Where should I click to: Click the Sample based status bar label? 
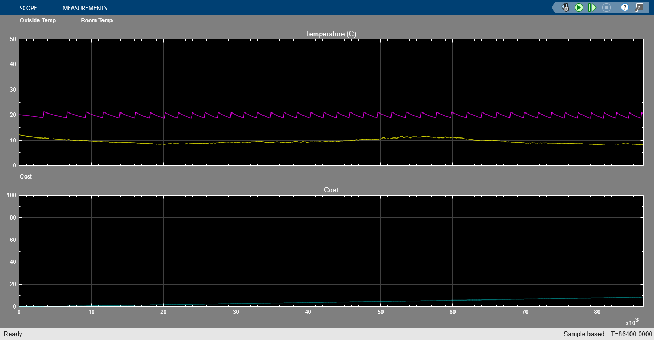584,334
